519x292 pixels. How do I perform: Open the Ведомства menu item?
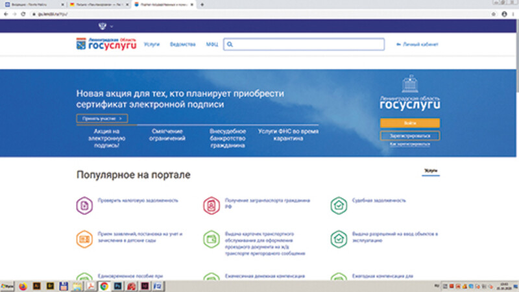coord(183,44)
